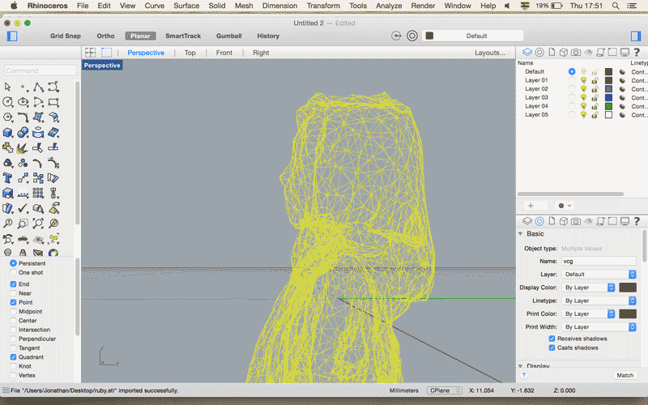Open the help question mark in top-right inspector

[637, 52]
